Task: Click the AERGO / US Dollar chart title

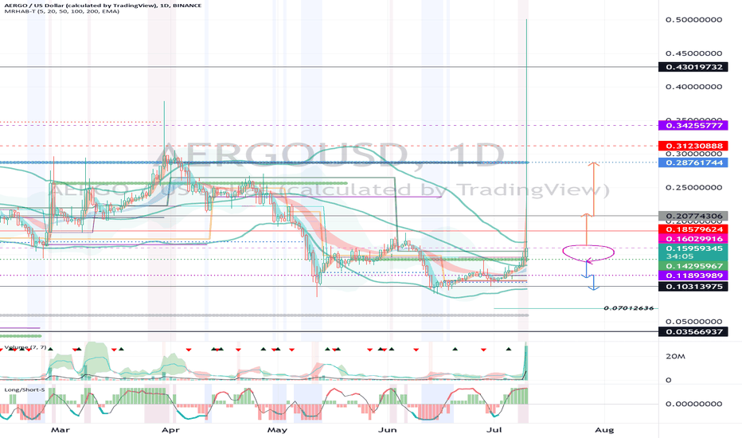Action: coord(101,6)
